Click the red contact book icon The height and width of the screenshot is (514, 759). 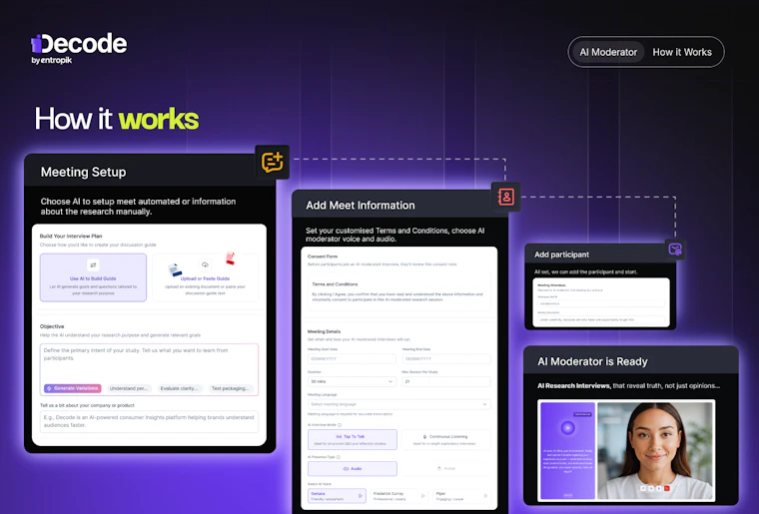[x=506, y=197]
